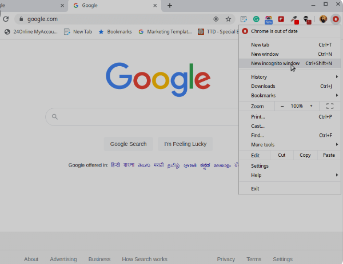Expand the Help submenu
The height and width of the screenshot is (264, 343).
pos(290,175)
